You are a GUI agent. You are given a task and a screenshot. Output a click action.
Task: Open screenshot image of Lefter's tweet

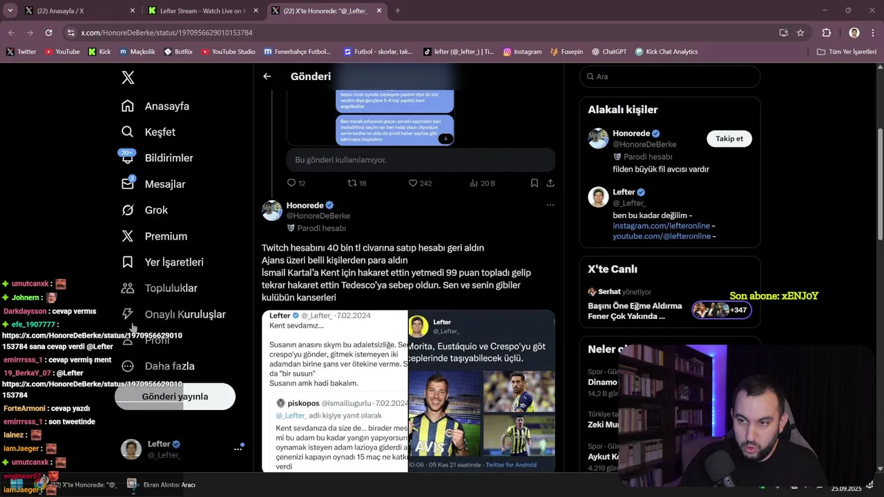(335, 391)
